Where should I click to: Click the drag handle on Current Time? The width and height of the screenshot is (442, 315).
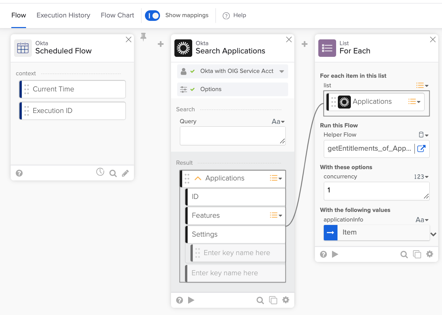(26, 89)
